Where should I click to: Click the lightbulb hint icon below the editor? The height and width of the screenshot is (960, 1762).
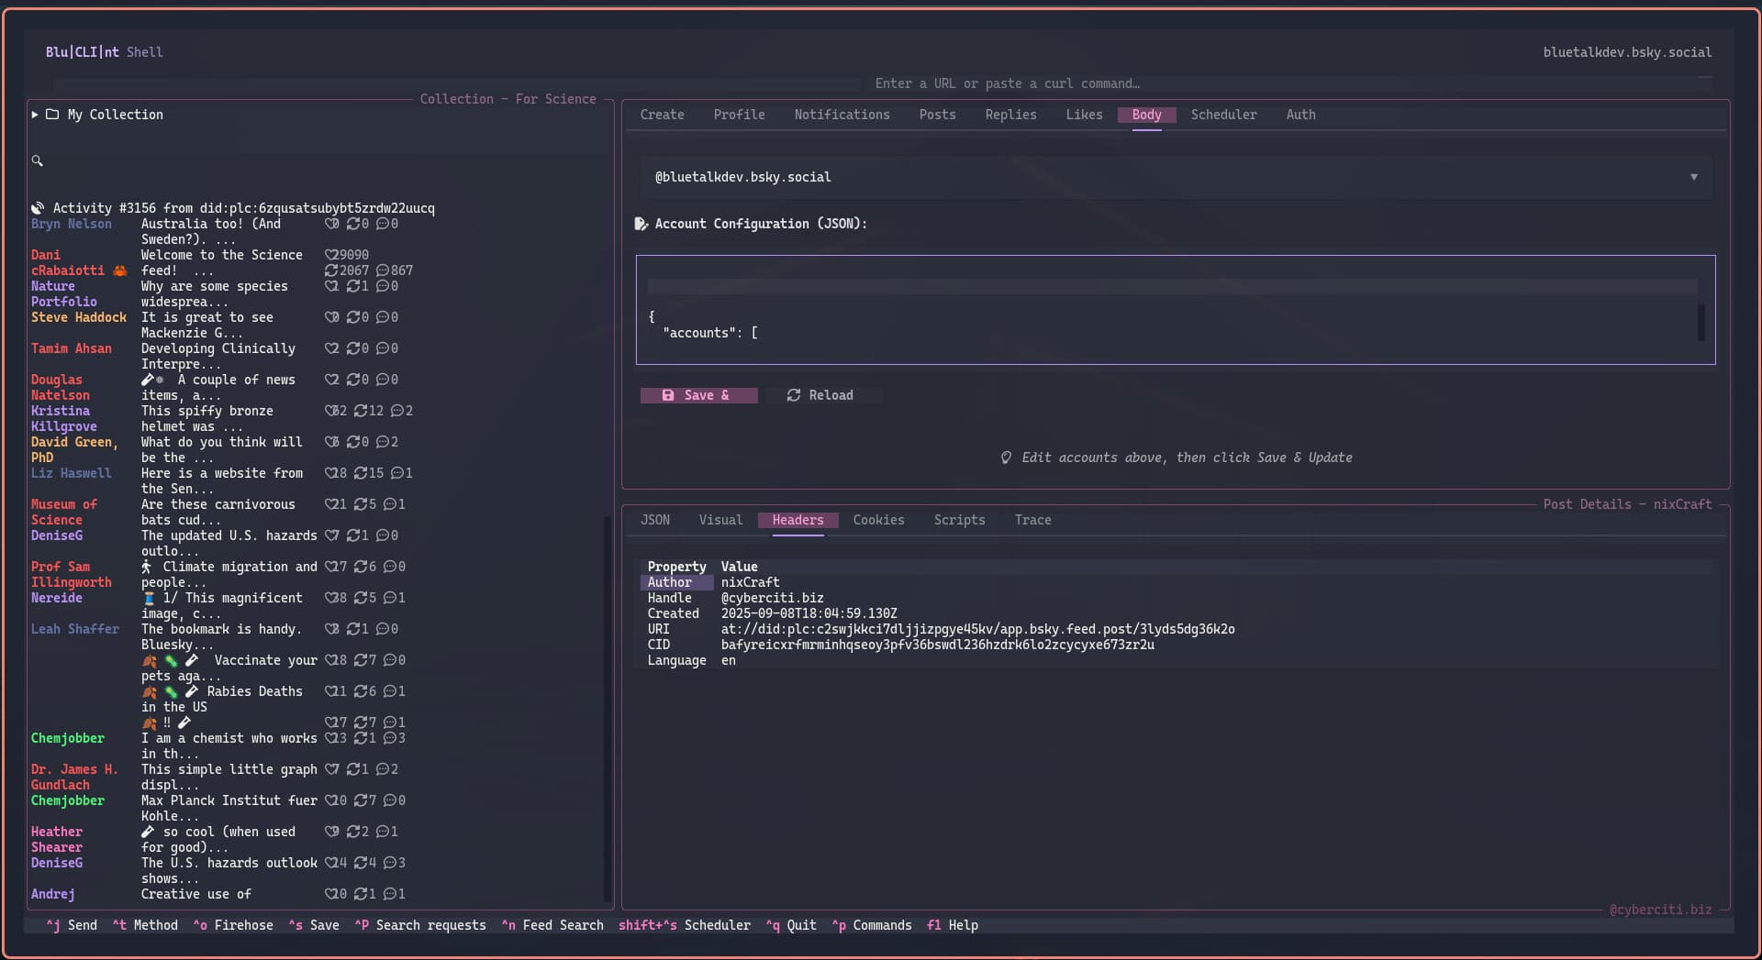coord(1006,458)
